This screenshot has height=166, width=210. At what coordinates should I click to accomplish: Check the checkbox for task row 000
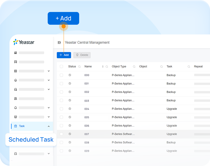[61, 75]
